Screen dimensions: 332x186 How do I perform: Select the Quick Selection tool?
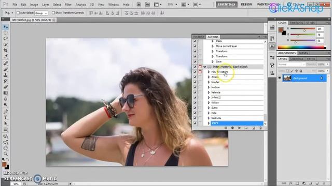(x=6, y=44)
